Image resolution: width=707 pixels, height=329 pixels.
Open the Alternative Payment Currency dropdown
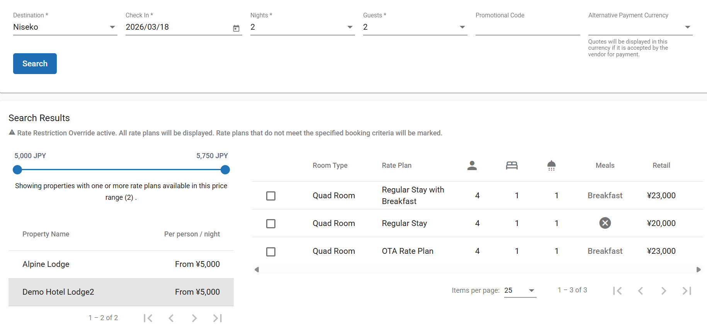(x=640, y=27)
